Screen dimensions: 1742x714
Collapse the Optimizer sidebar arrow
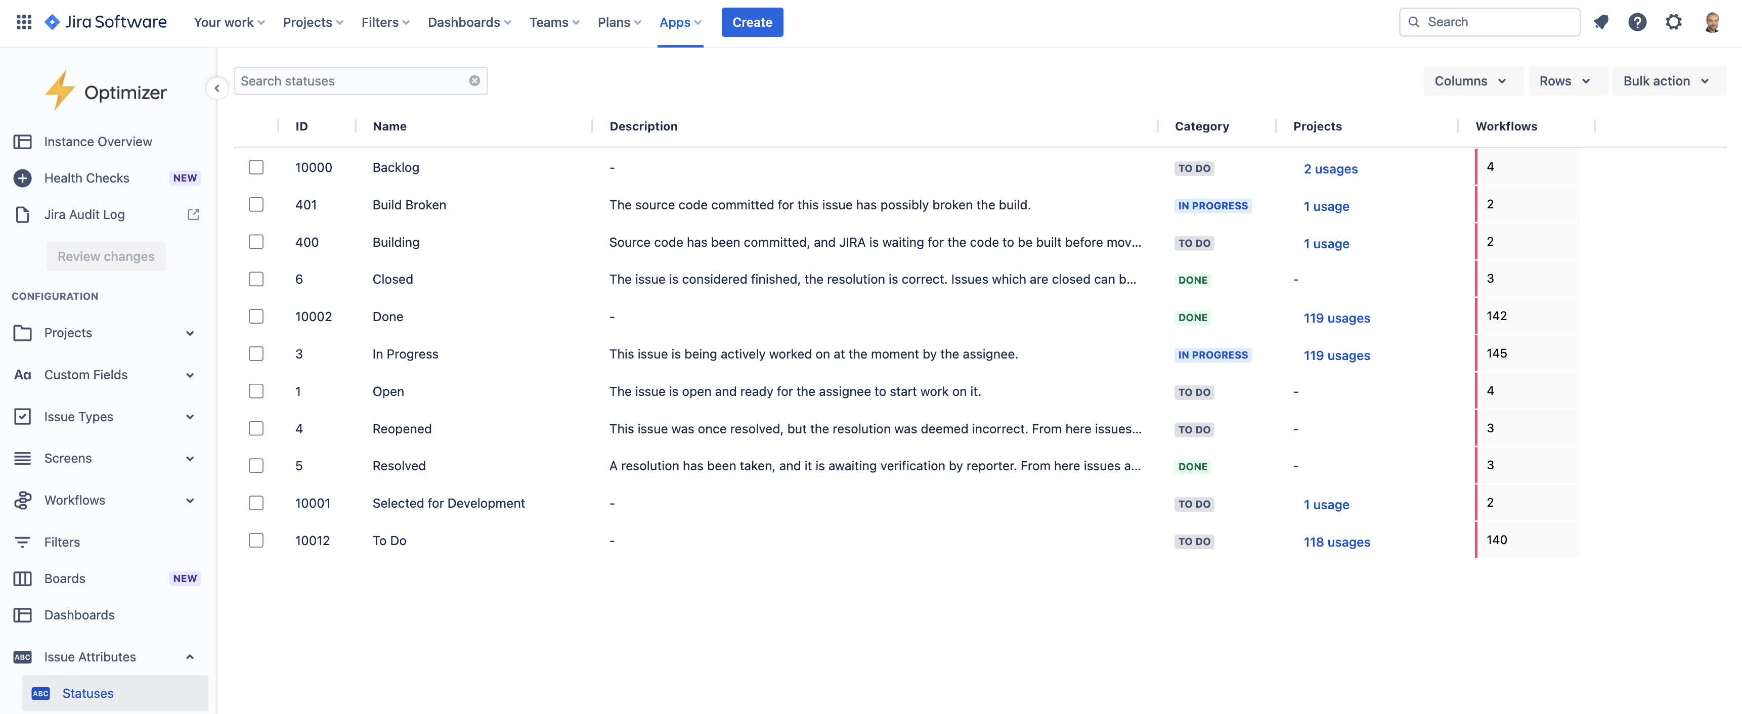click(x=216, y=88)
